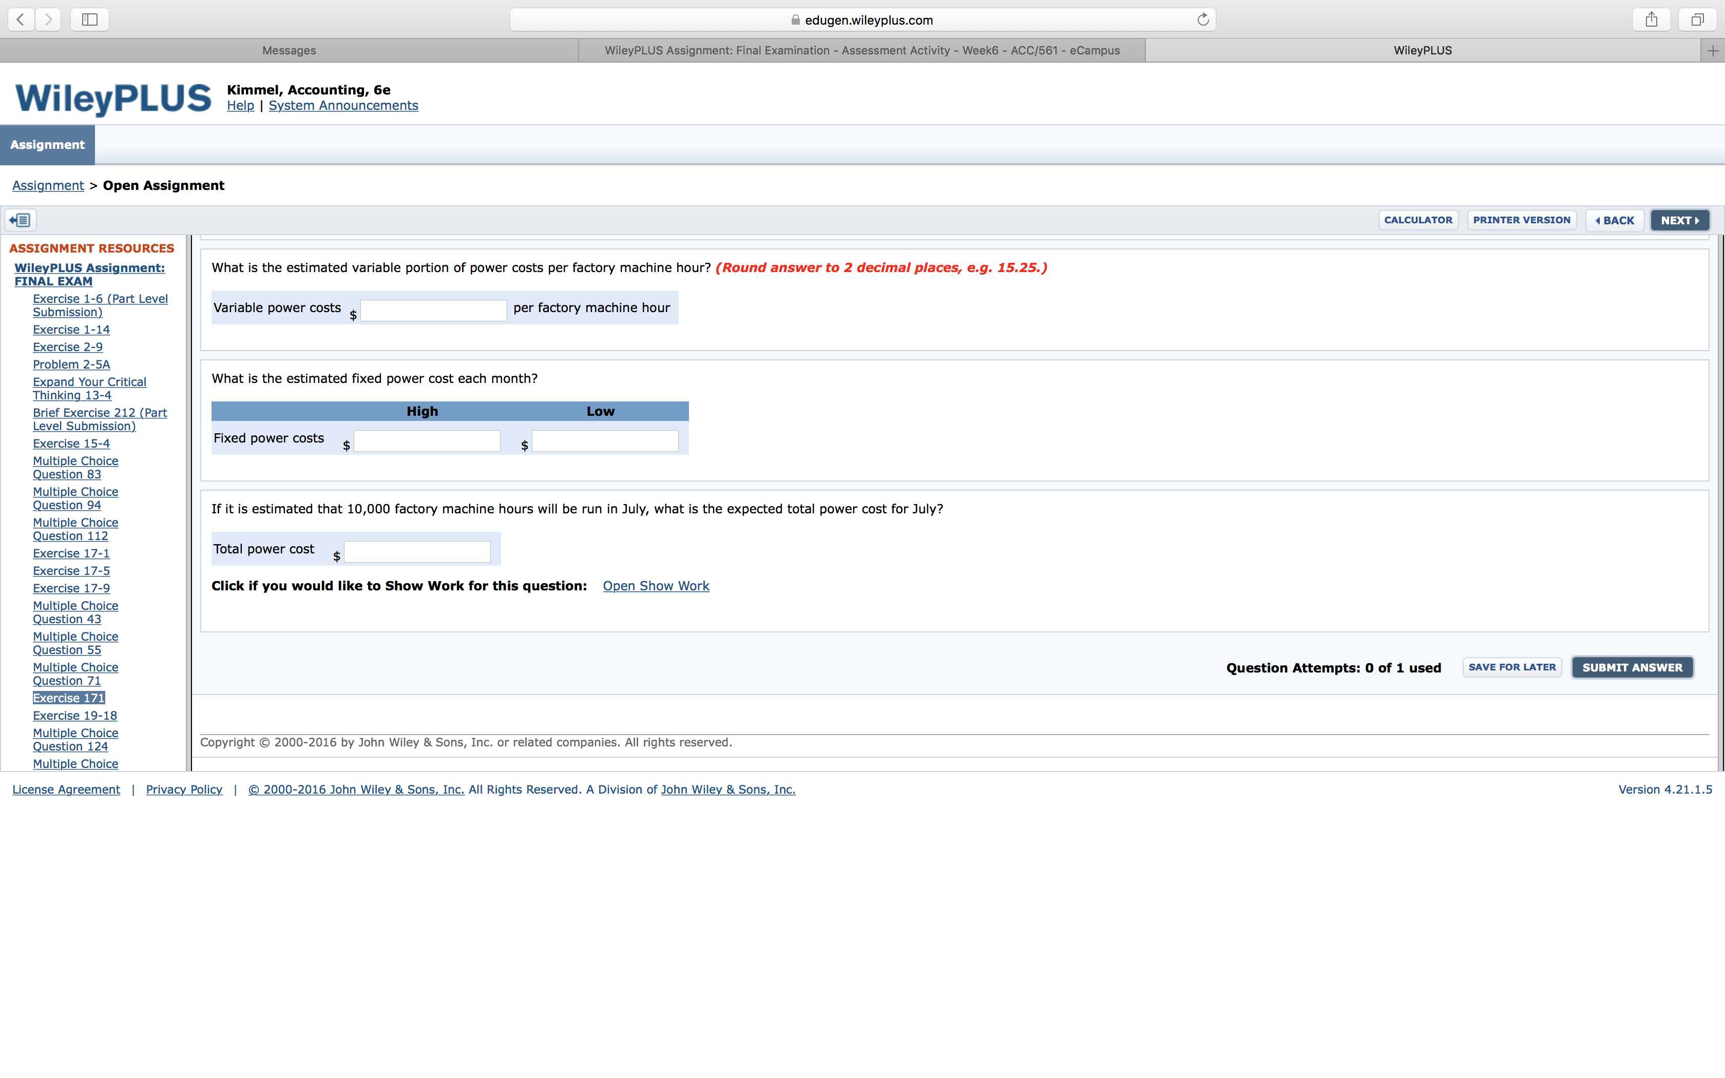
Task: Open Exercise 19-18
Action: [x=75, y=716]
